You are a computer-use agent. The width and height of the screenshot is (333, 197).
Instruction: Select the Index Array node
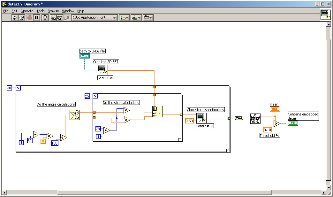pyautogui.click(x=157, y=112)
